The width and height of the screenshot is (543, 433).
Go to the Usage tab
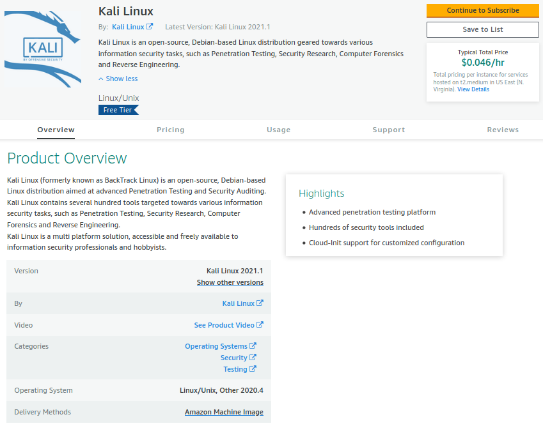pyautogui.click(x=278, y=130)
